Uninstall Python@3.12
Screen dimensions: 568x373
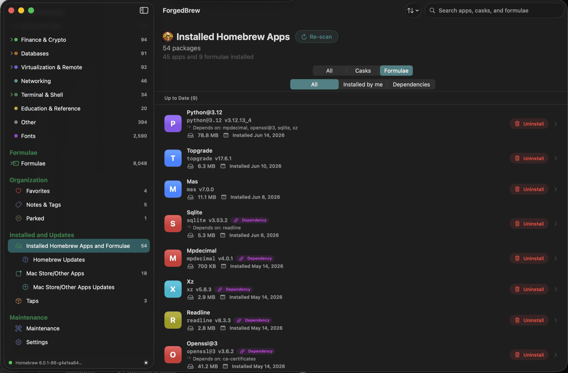pos(529,124)
